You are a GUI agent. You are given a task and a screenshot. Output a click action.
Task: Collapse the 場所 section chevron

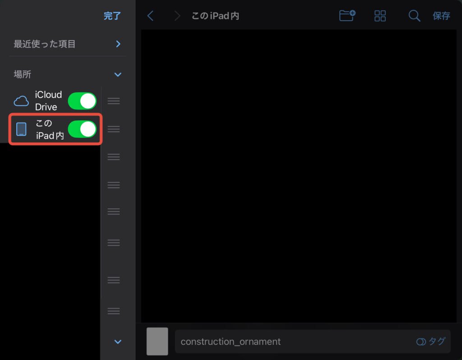(118, 74)
